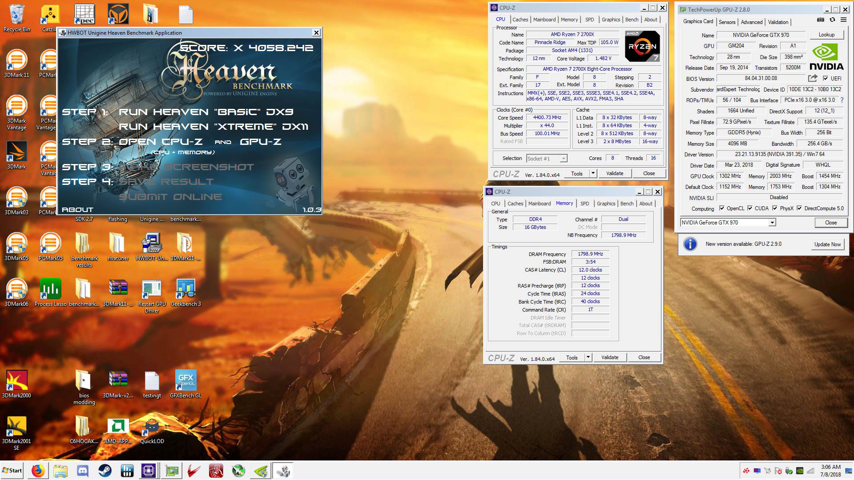Viewport: 854px width, 480px height.
Task: Open the GPU selection dropdown in GPU-Z
Action: [x=772, y=223]
